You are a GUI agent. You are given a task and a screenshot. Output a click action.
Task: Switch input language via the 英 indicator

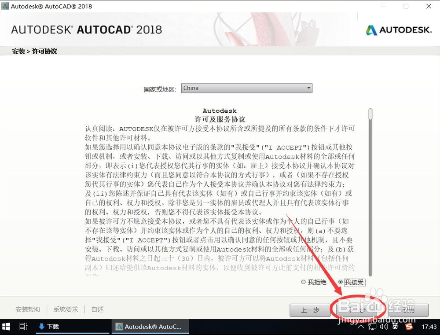[x=395, y=327]
